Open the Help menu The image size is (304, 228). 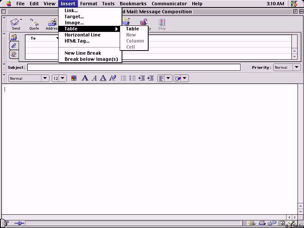tap(197, 3)
